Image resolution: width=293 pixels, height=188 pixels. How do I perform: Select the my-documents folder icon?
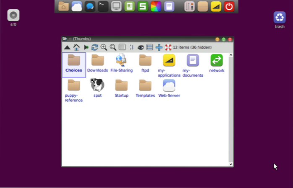[193, 61]
